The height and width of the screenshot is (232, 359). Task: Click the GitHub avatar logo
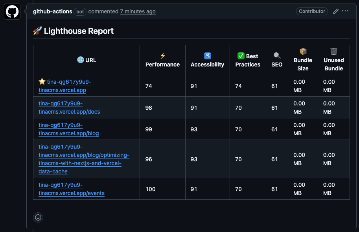point(12,11)
